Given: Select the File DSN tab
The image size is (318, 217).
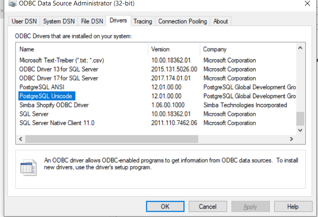Looking at the screenshot, I should (92, 21).
